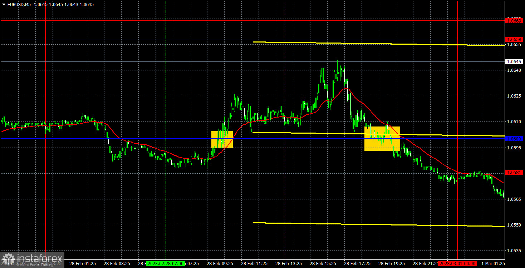Click the 1.0610 price axis value
This screenshot has height=268, width=525.
point(514,122)
